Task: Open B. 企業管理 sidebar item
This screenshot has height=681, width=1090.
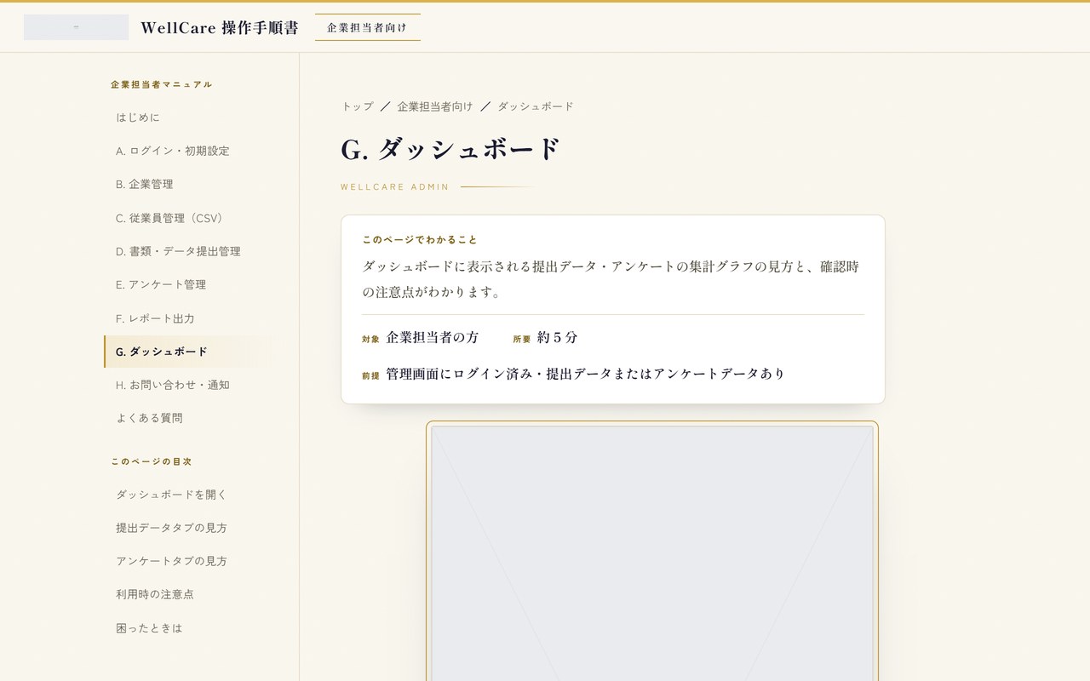Action: (188, 184)
